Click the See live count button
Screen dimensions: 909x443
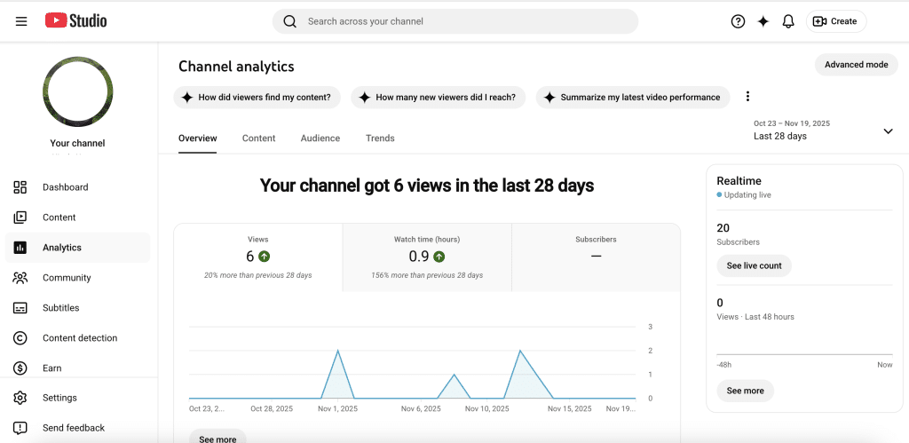[755, 265]
